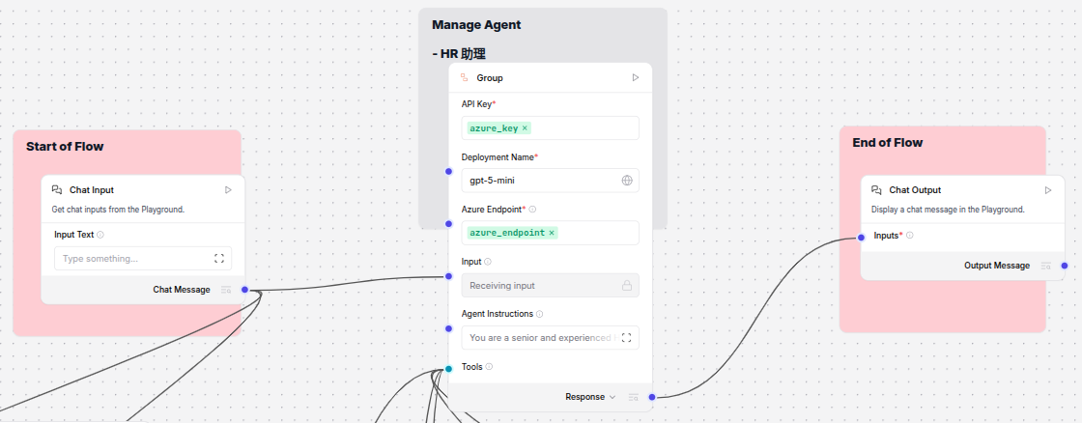The height and width of the screenshot is (423, 1082).
Task: Click the Agent Instructions input handle
Action: pyautogui.click(x=448, y=328)
